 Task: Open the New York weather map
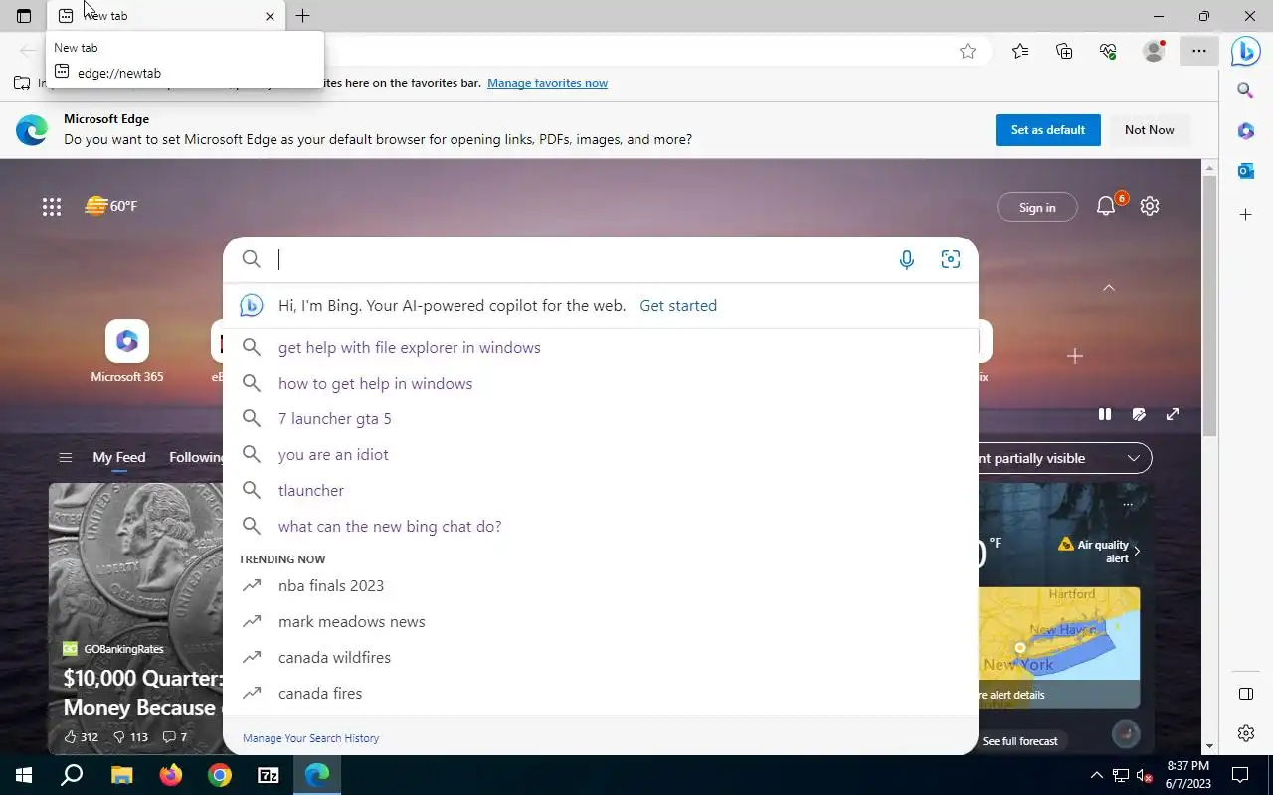(1059, 633)
